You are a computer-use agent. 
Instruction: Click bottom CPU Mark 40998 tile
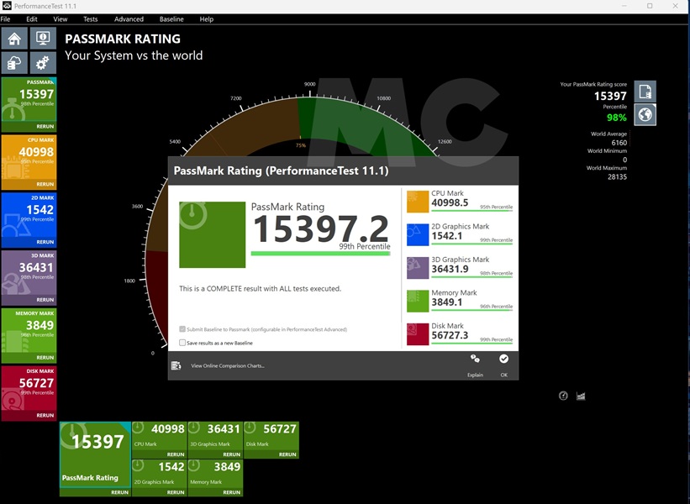pyautogui.click(x=160, y=436)
